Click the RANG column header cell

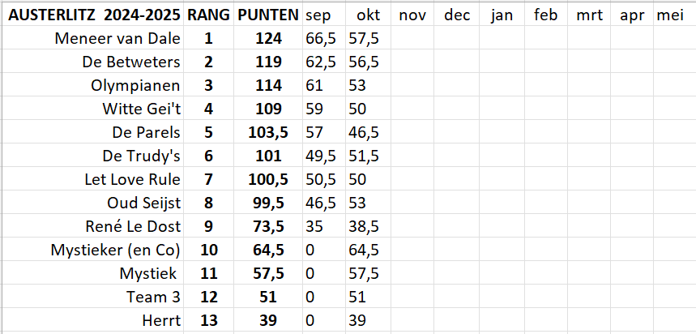pos(208,15)
